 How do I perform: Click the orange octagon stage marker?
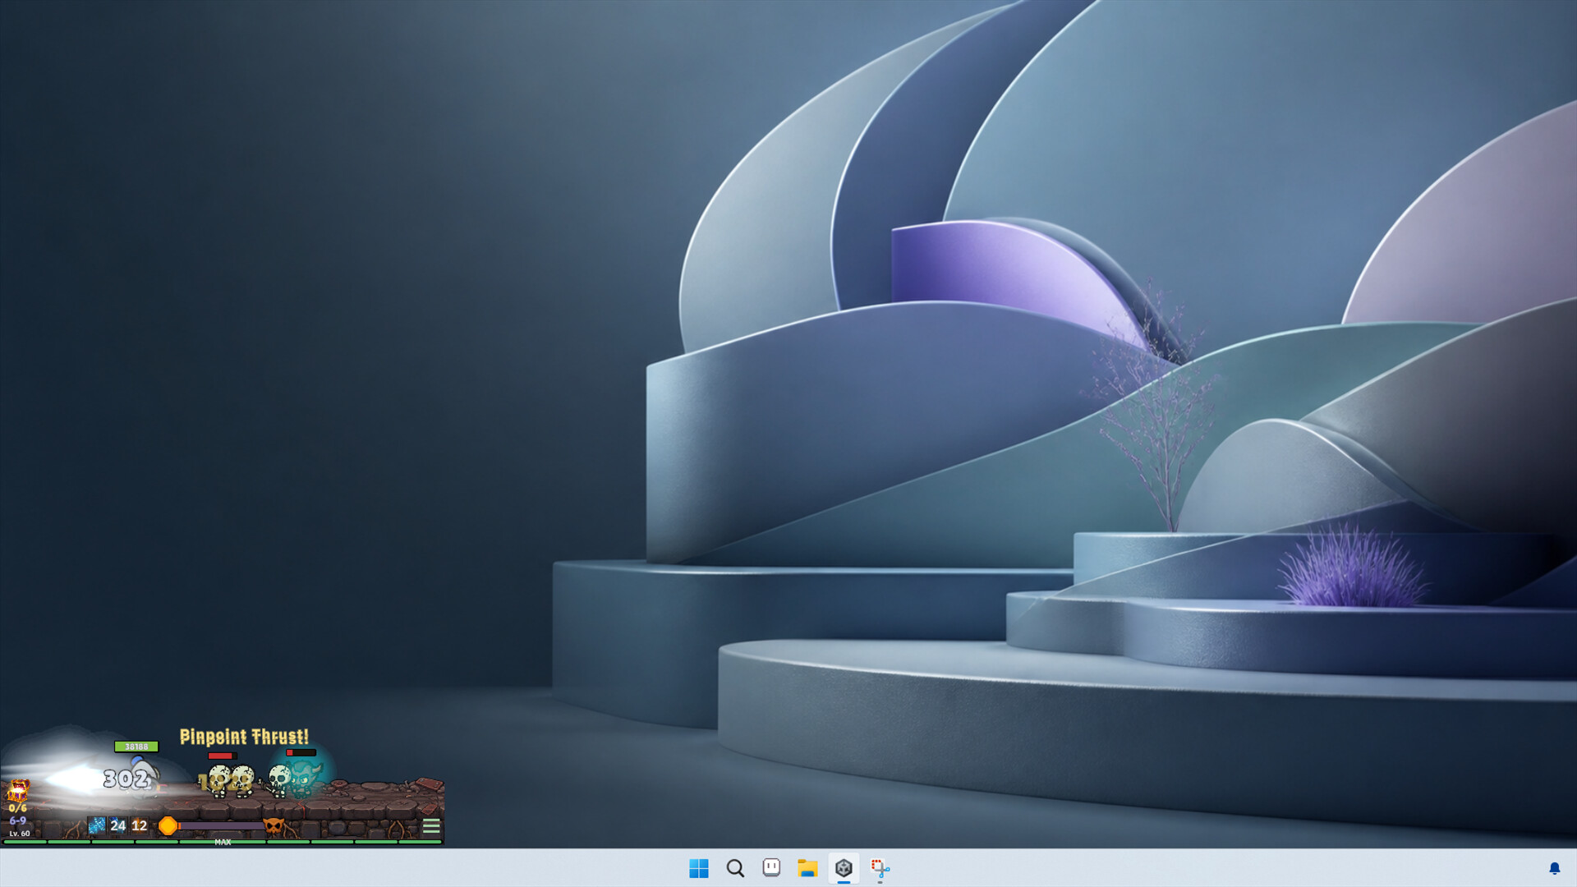tap(168, 825)
